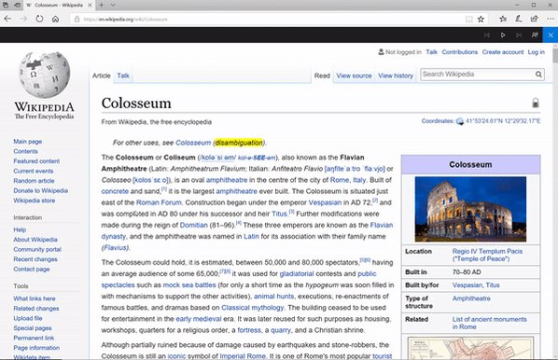Click the Search Wikipedia input field

[478, 75]
